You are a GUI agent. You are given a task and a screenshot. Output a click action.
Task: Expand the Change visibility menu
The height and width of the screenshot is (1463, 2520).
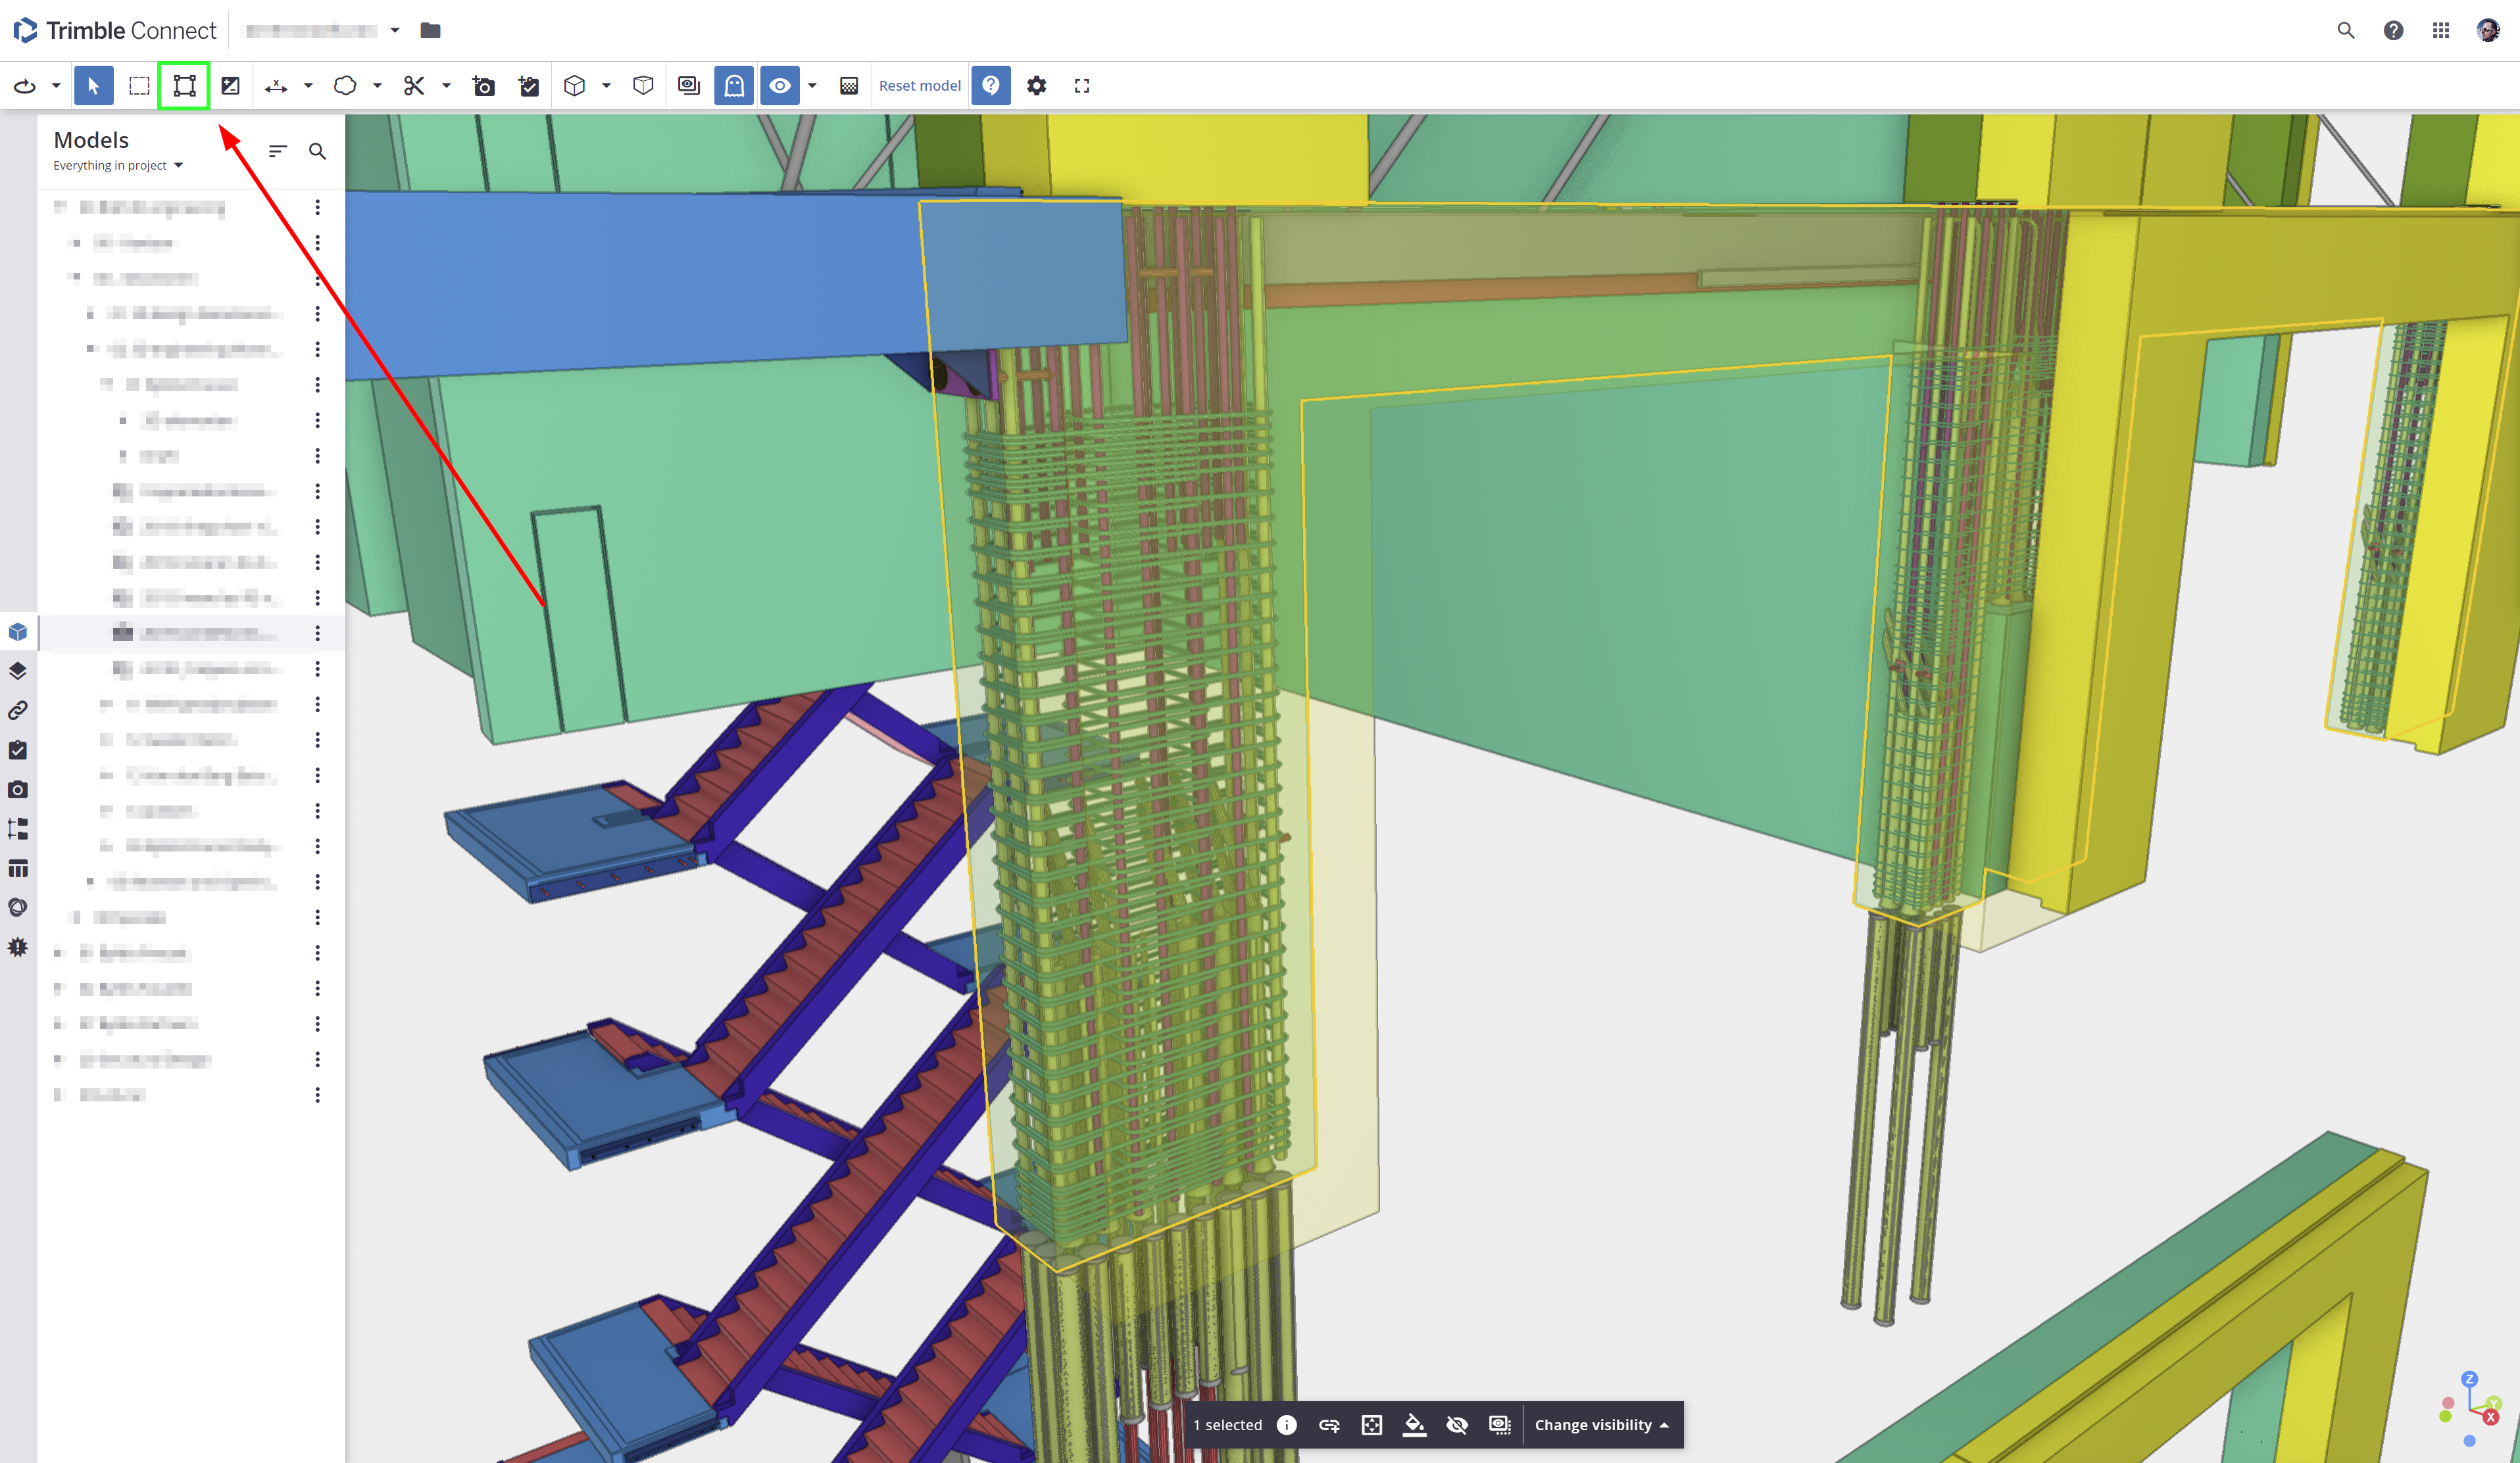pyautogui.click(x=1601, y=1425)
